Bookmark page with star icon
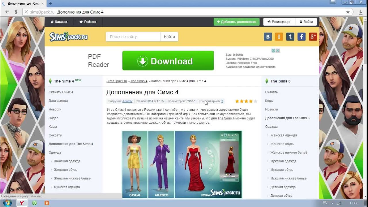 348,12
